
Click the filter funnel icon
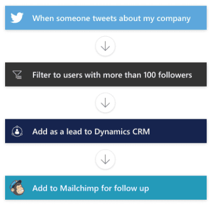17,75
